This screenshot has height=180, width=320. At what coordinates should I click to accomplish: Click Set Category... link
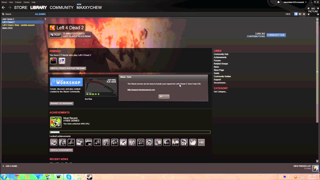220,92
